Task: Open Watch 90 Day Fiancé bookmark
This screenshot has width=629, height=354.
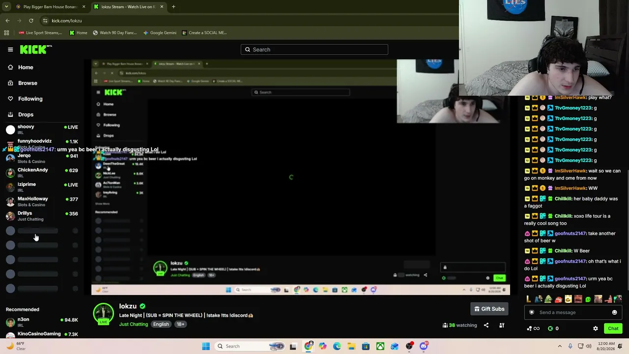Action: tap(115, 33)
